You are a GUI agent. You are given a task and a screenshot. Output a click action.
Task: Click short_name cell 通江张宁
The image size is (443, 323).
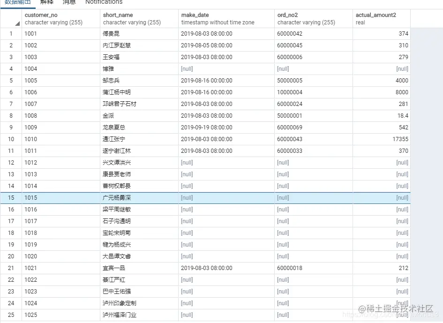[x=139, y=139]
